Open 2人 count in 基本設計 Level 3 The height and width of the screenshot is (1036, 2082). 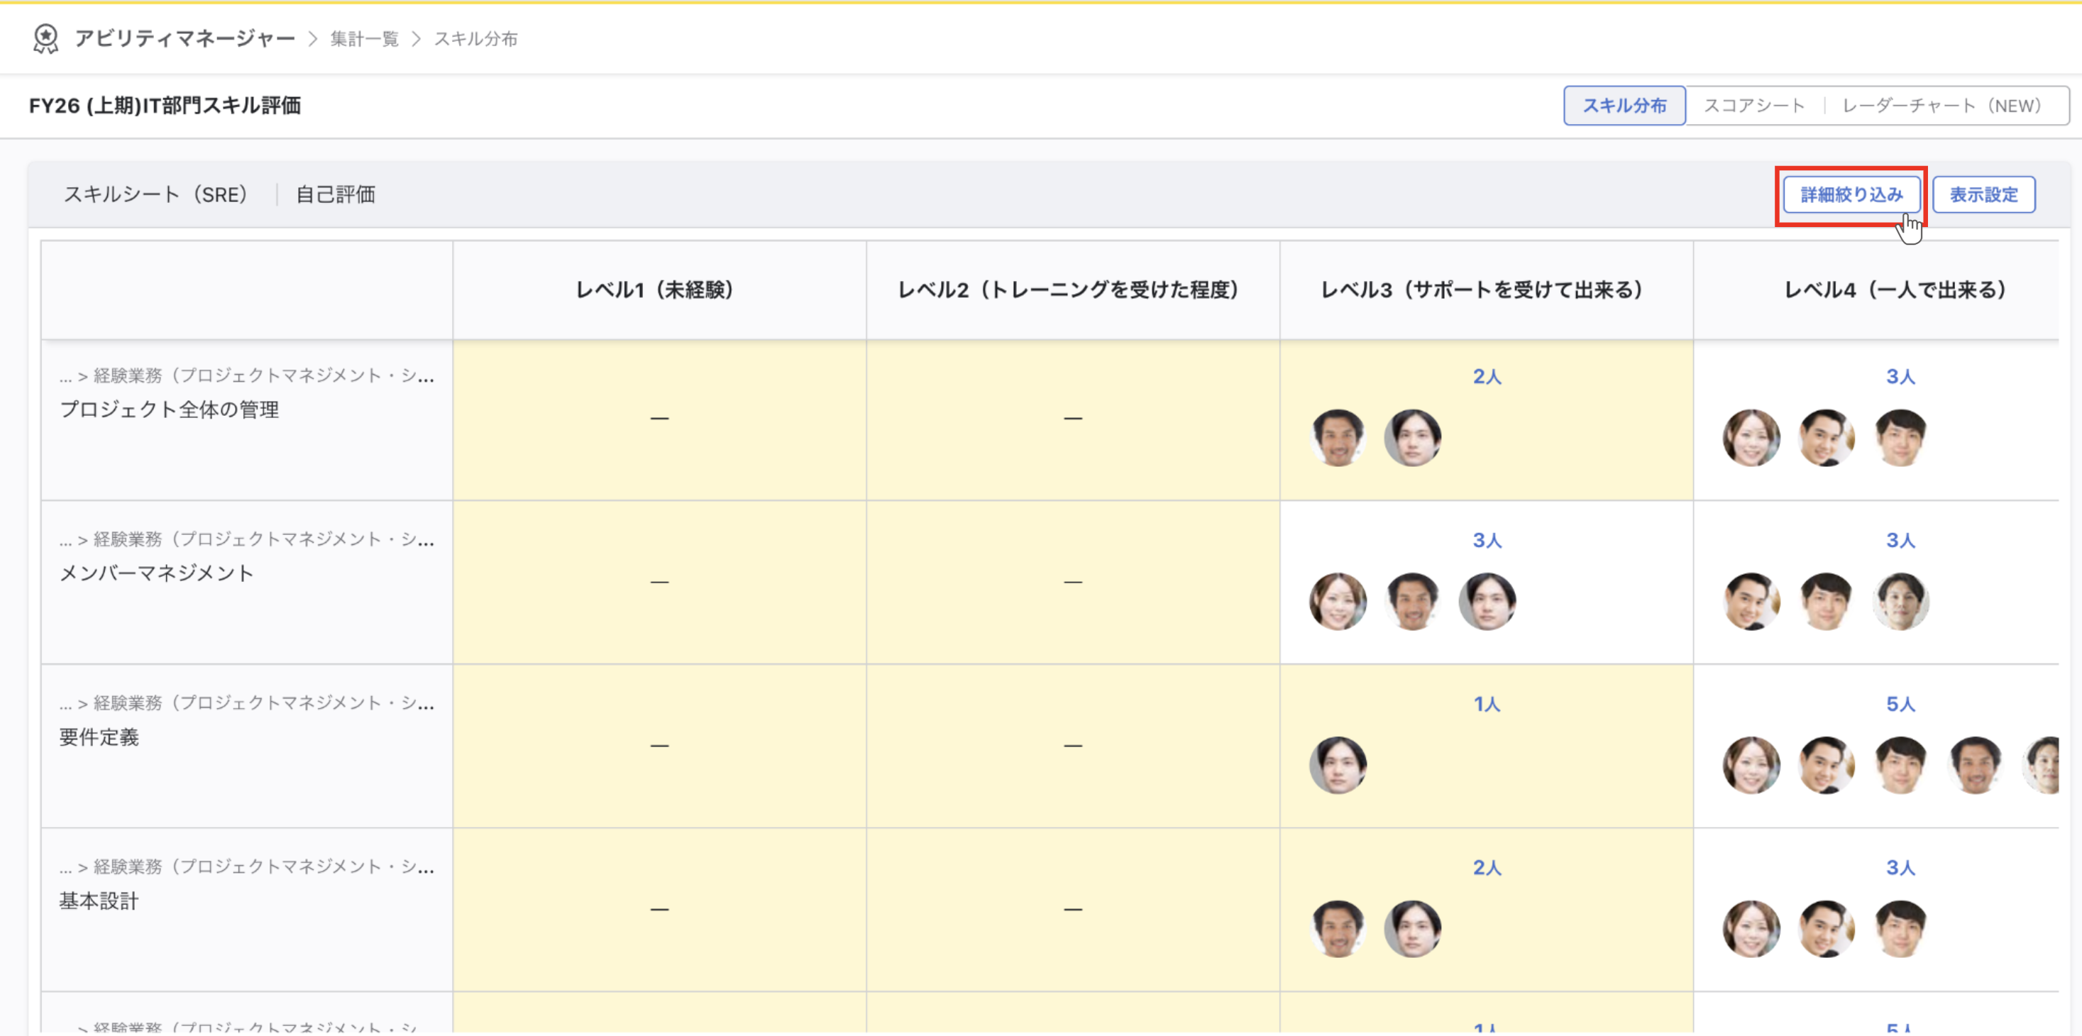1487,868
